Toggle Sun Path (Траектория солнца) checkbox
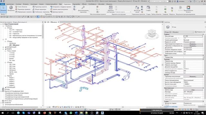 pyautogui.click(x=184, y=53)
